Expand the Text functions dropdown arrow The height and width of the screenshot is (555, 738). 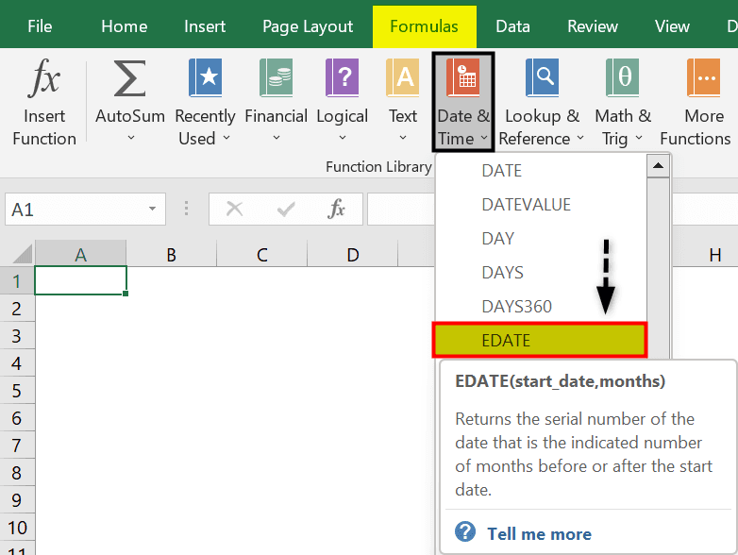[403, 138]
